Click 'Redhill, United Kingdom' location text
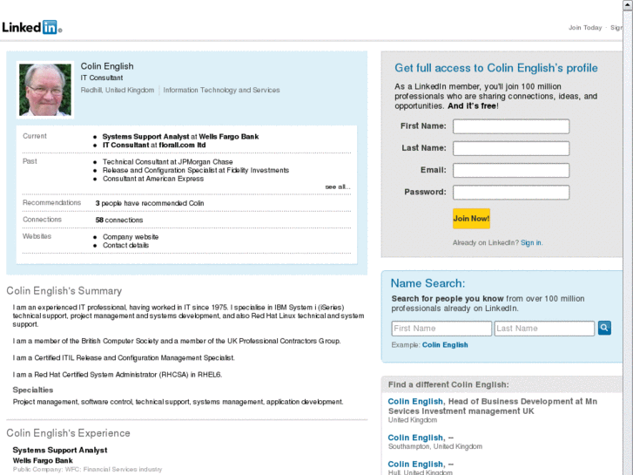Image resolution: width=633 pixels, height=475 pixels. pos(118,90)
